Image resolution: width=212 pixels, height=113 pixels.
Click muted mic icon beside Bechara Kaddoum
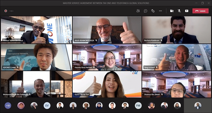161,40
